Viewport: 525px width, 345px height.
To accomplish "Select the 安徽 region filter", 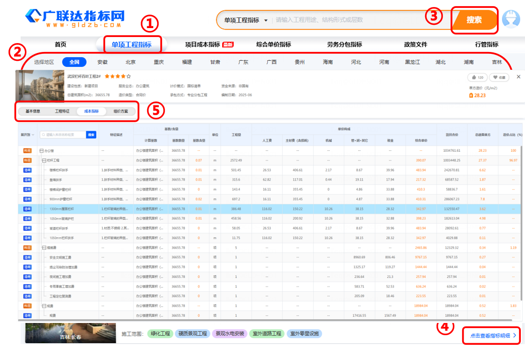I will 103,62.
